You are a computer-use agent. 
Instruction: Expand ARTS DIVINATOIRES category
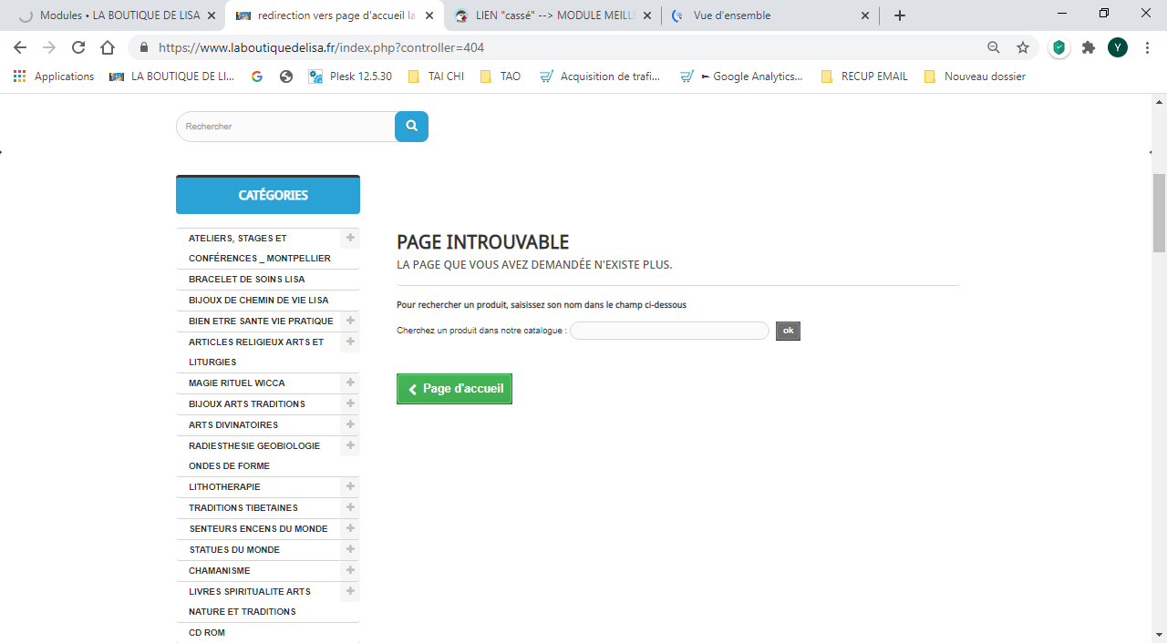tap(350, 424)
